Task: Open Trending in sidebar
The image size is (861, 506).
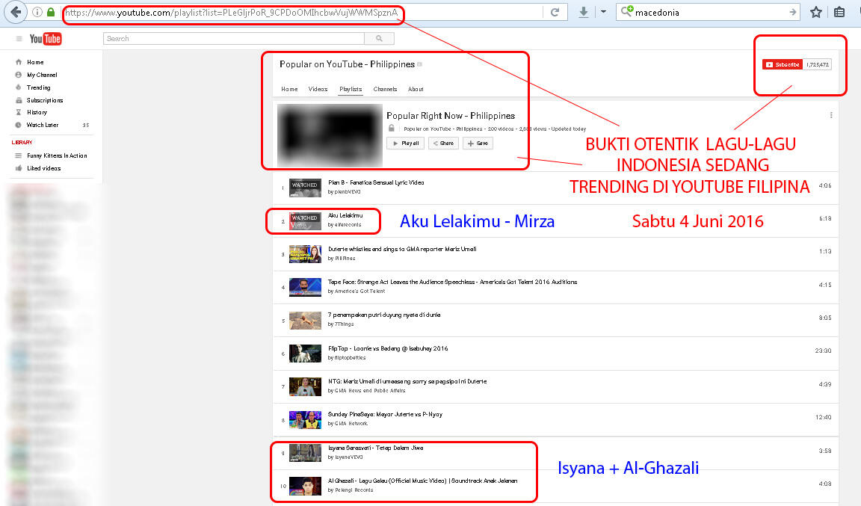Action: 38,87
